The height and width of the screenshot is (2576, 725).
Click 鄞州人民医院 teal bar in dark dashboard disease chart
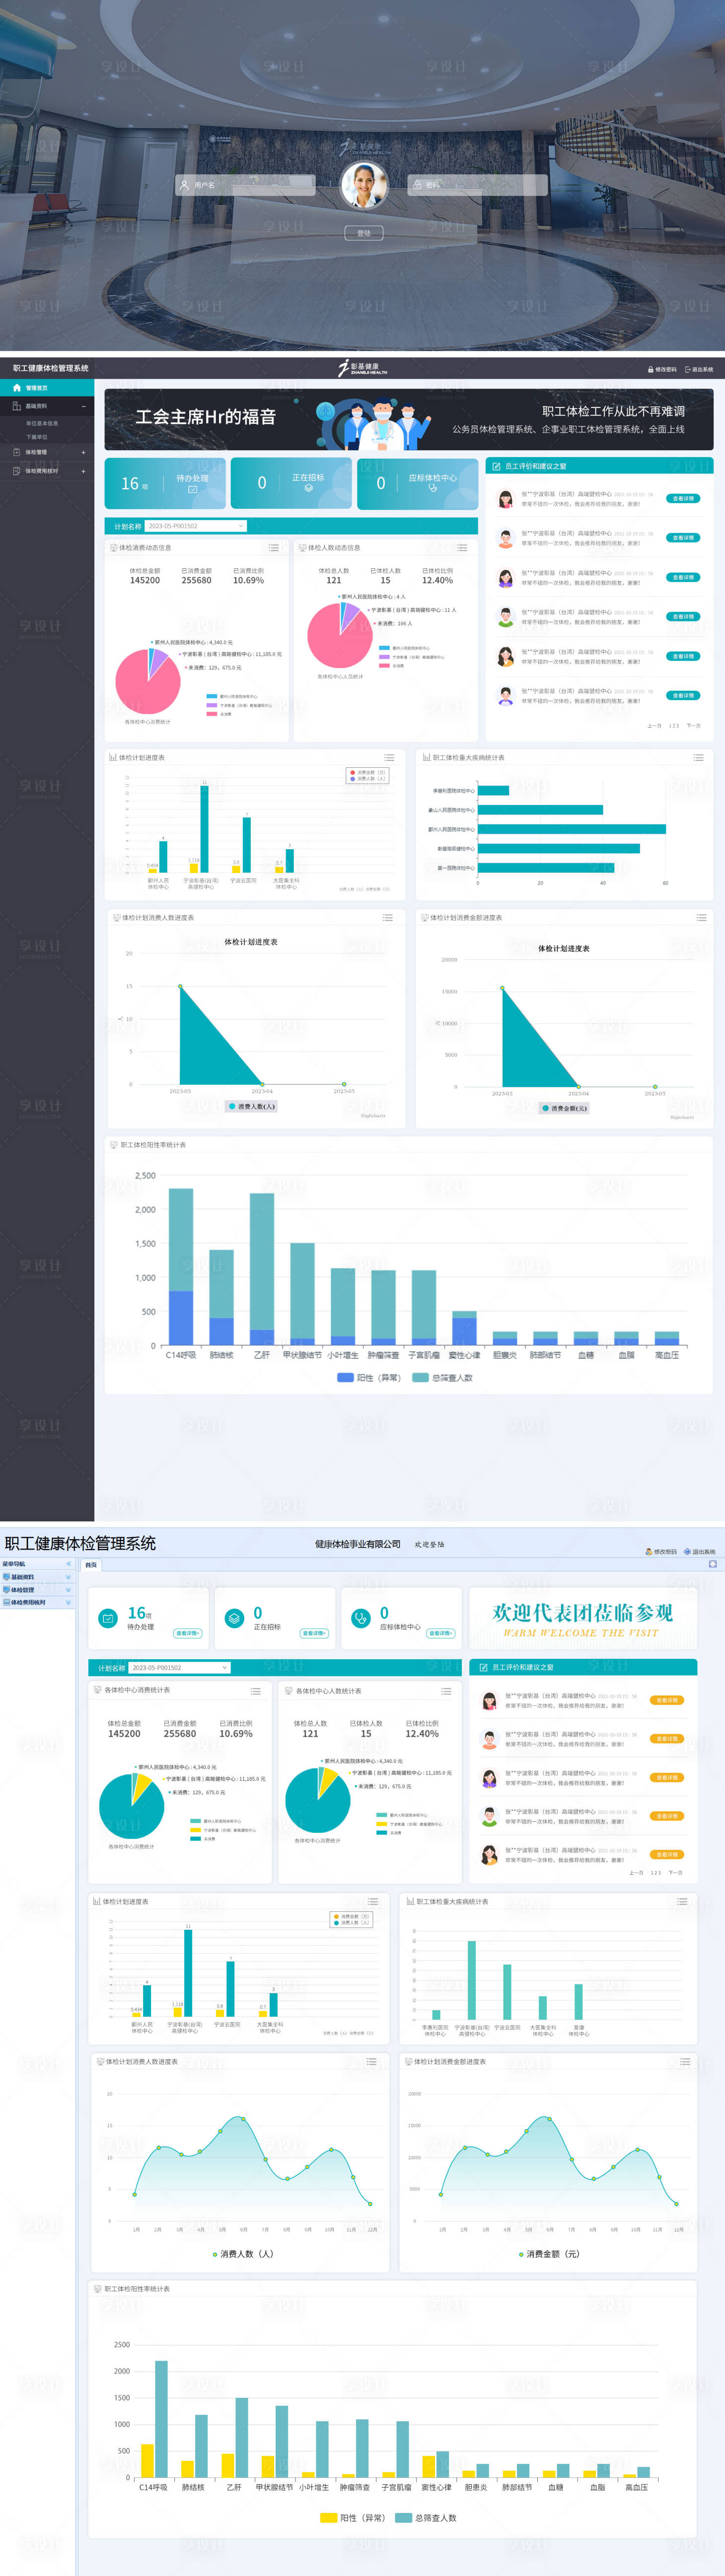coord(571,829)
